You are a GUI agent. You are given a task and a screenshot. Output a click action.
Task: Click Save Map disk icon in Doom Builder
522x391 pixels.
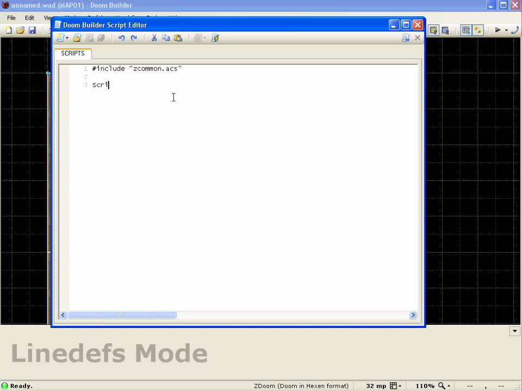32,30
